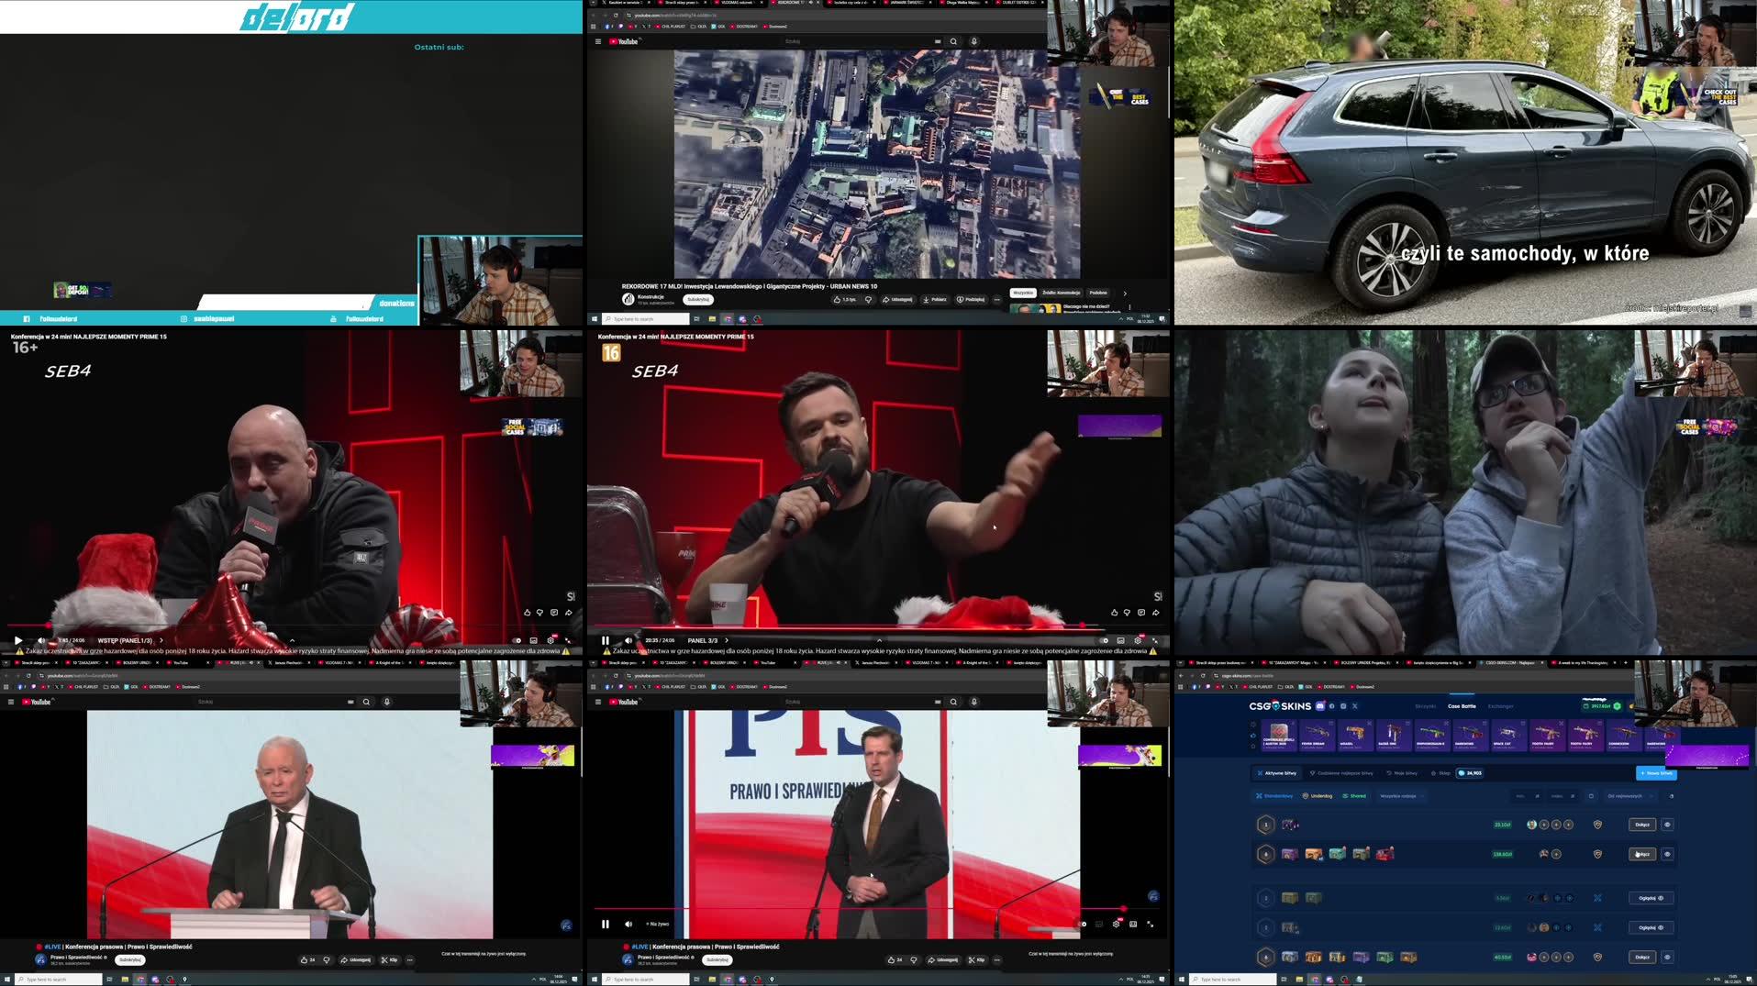This screenshot has height=986, width=1757.
Task: Open the Od najnowszych sort dropdown
Action: pyautogui.click(x=1624, y=795)
